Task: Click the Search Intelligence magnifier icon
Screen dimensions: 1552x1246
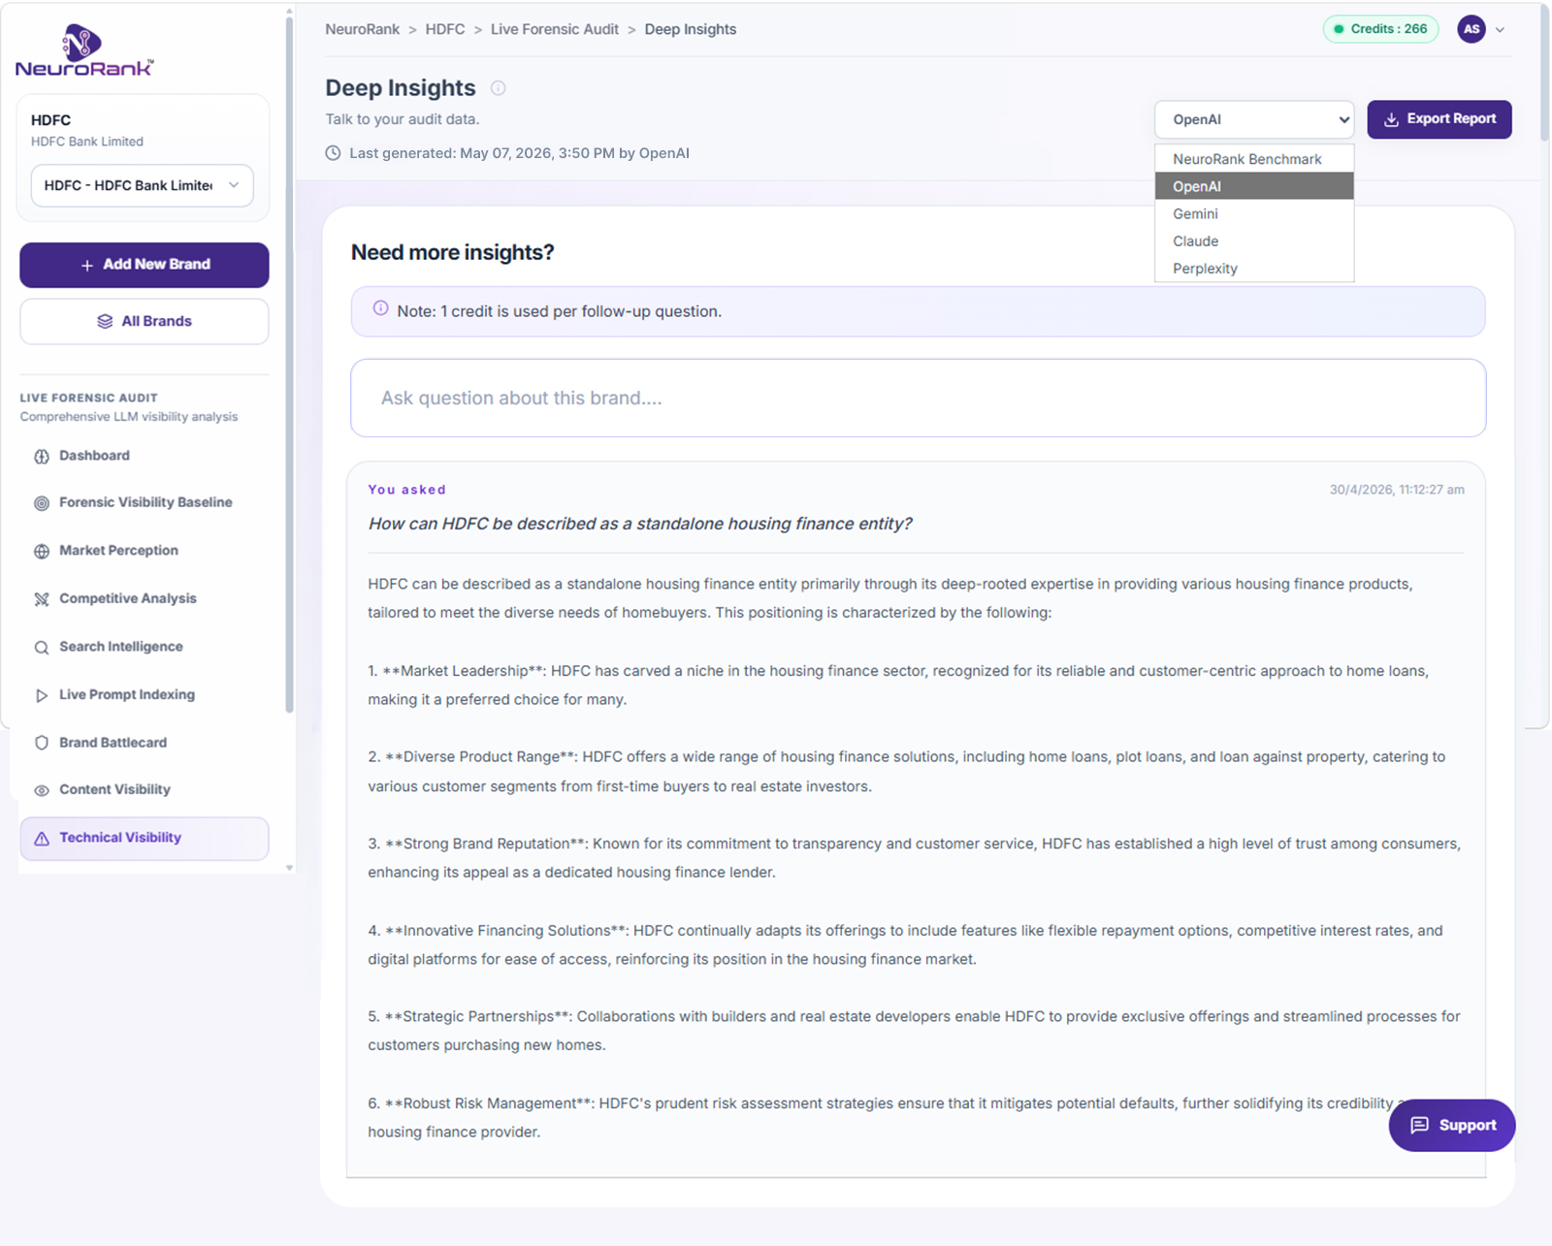Action: [42, 648]
